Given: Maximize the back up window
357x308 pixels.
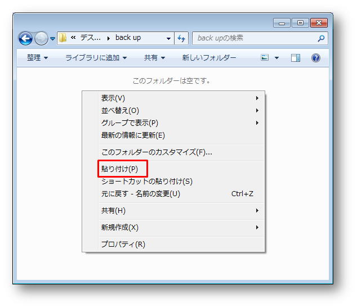Looking at the screenshot, I should tap(300, 23).
